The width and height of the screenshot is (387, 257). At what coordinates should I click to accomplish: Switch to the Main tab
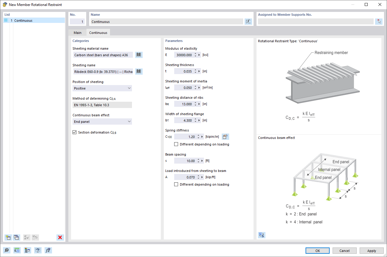pyautogui.click(x=77, y=32)
